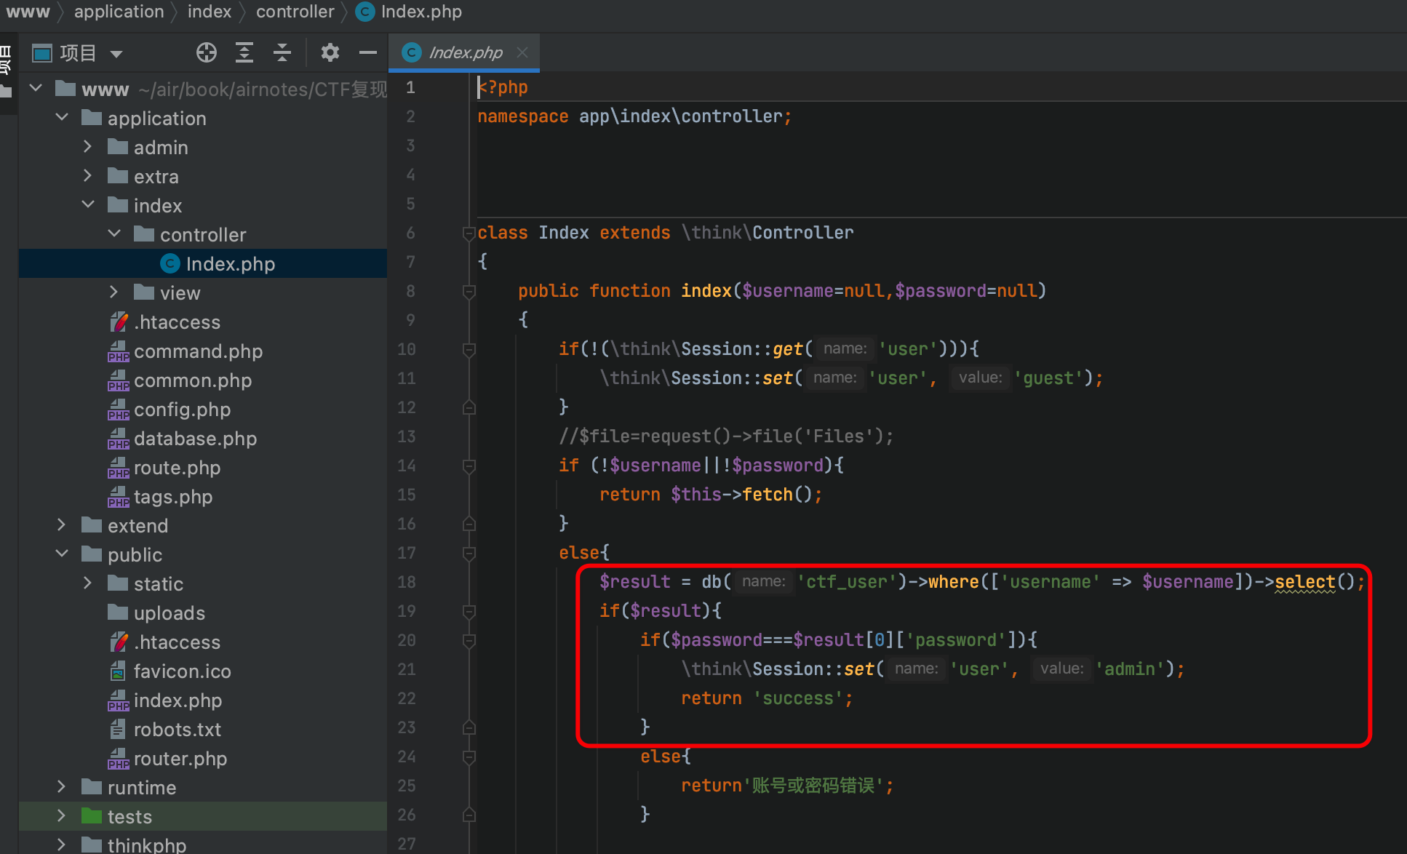The height and width of the screenshot is (854, 1407).
Task: Select the Index.php editor tab
Action: click(464, 52)
